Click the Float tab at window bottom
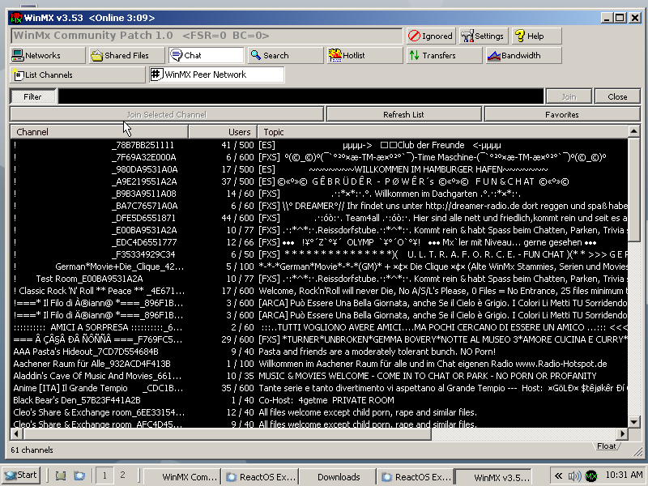The height and width of the screenshot is (486, 648). [606, 446]
